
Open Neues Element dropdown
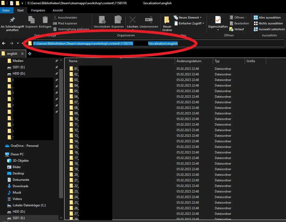pyautogui.click(x=188, y=18)
